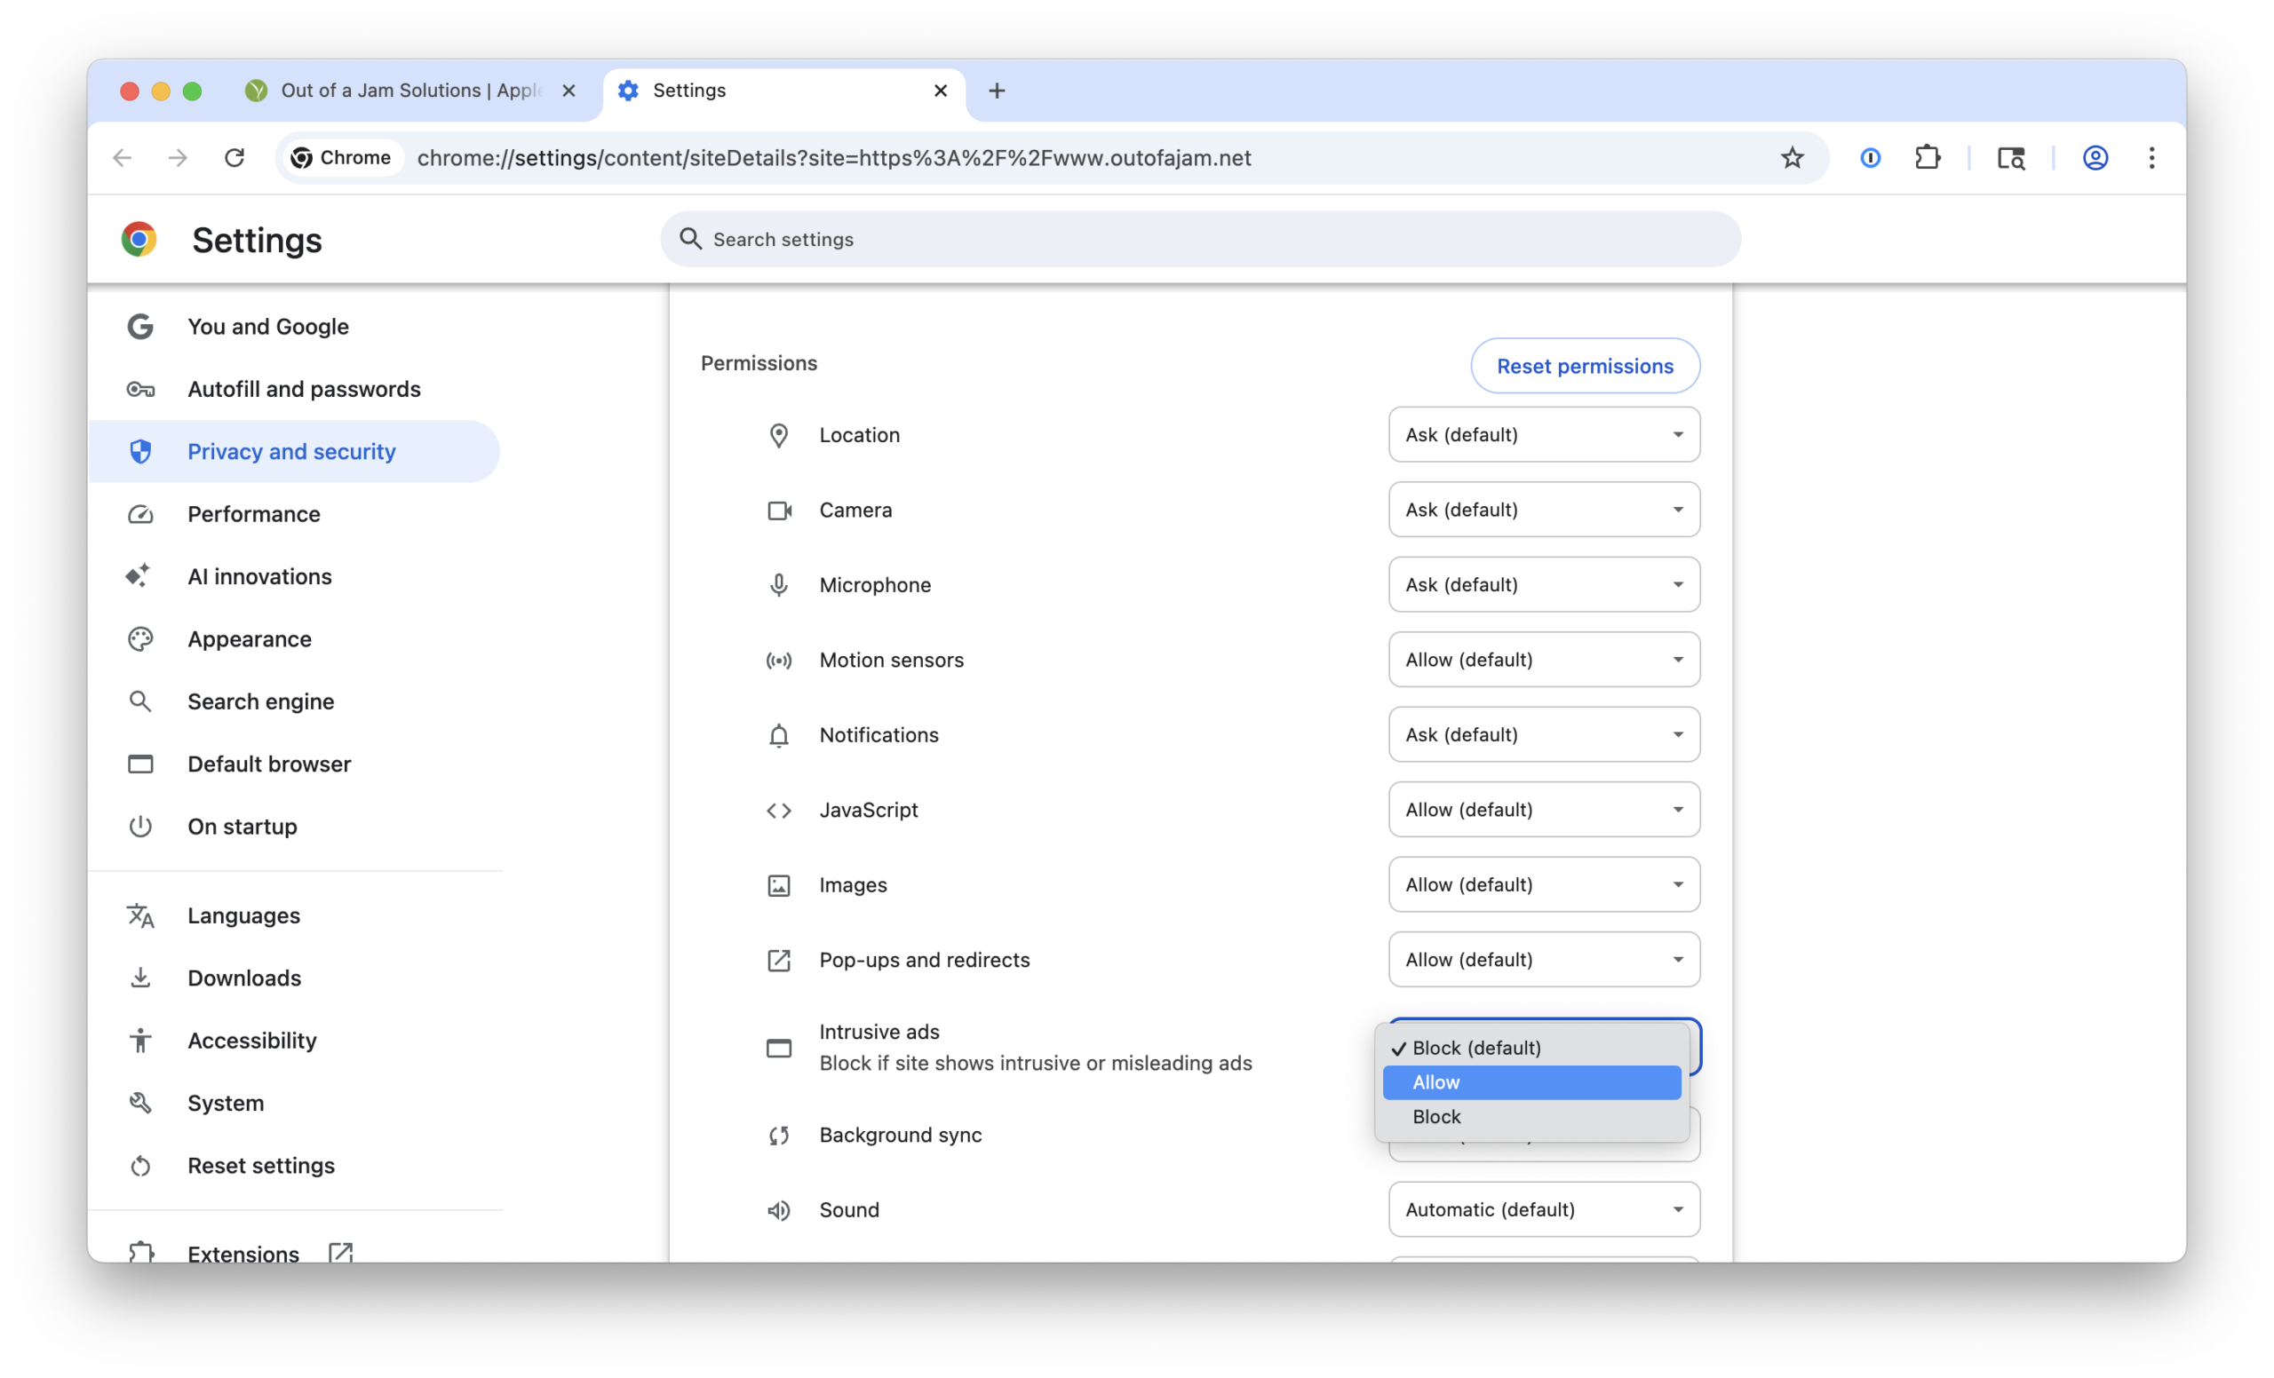This screenshot has width=2274, height=1378.
Task: Open a new tab with plus icon
Action: [x=996, y=91]
